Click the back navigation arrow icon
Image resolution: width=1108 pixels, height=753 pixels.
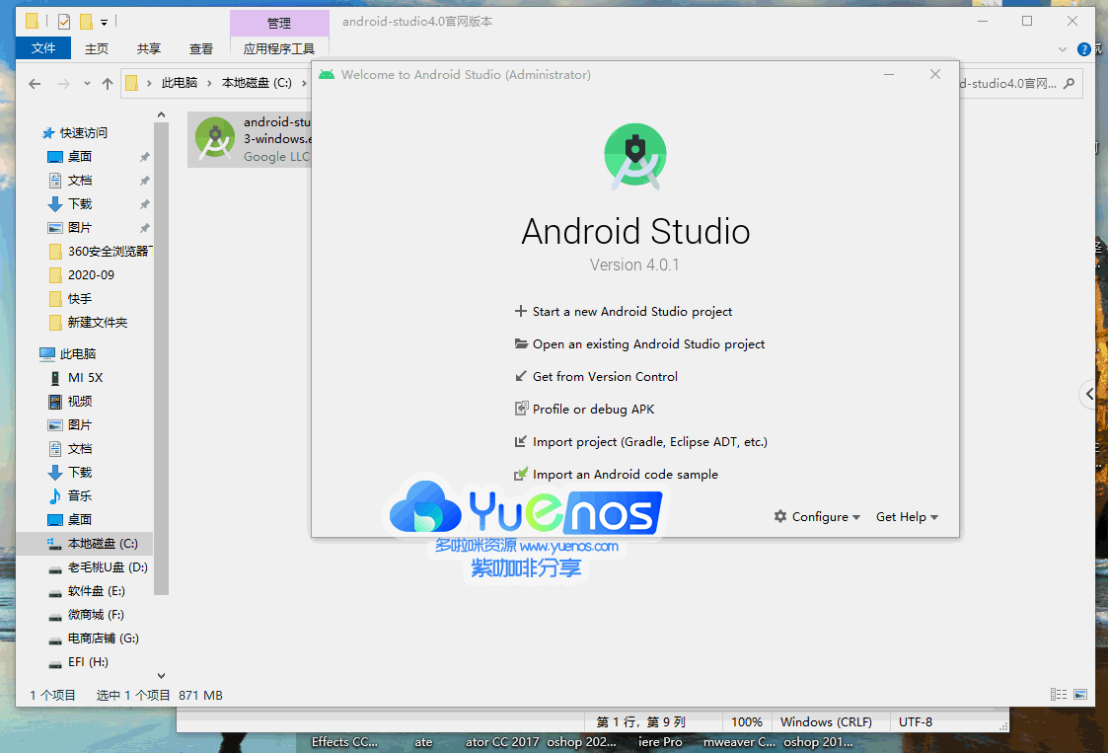tap(34, 83)
